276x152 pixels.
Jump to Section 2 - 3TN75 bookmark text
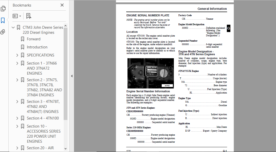click(x=44, y=87)
